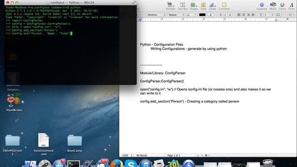297x167 pixels.
Task: Click the coffee cup app in the Dock
Action: 159,164
